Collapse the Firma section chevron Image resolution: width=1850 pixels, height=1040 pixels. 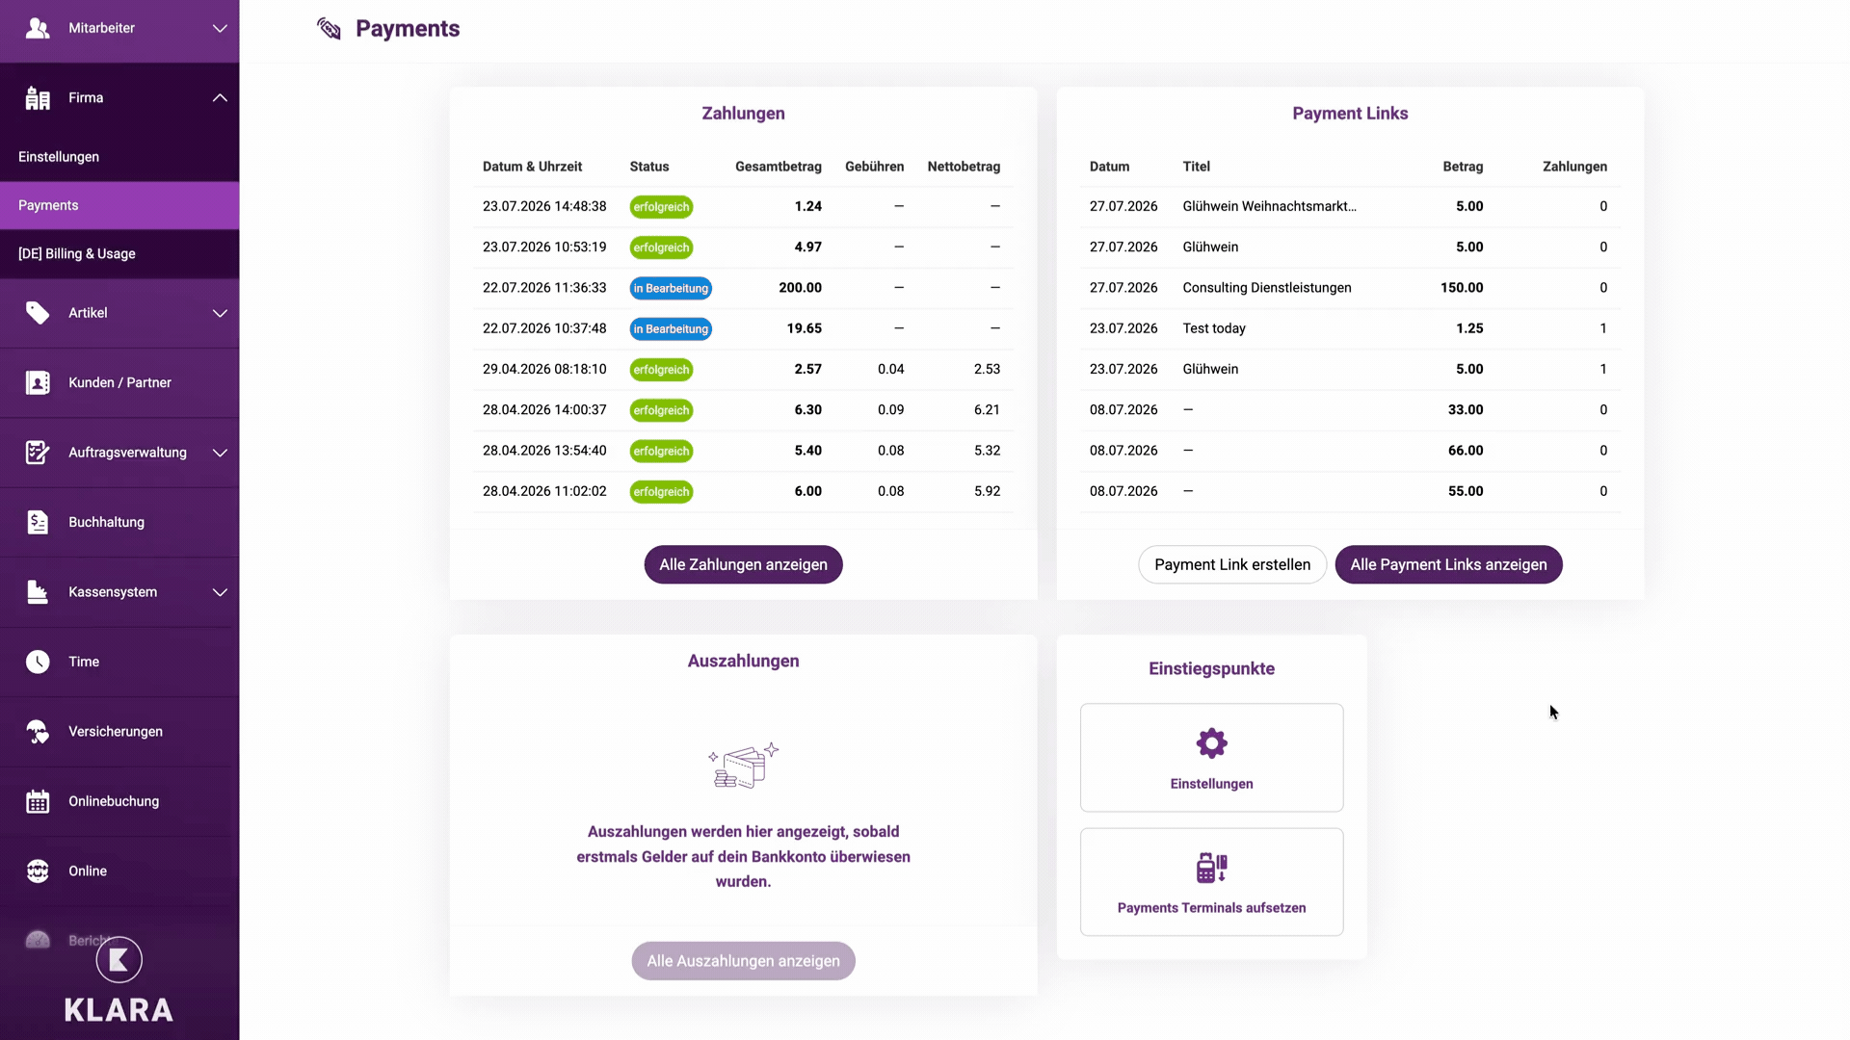pyautogui.click(x=220, y=97)
